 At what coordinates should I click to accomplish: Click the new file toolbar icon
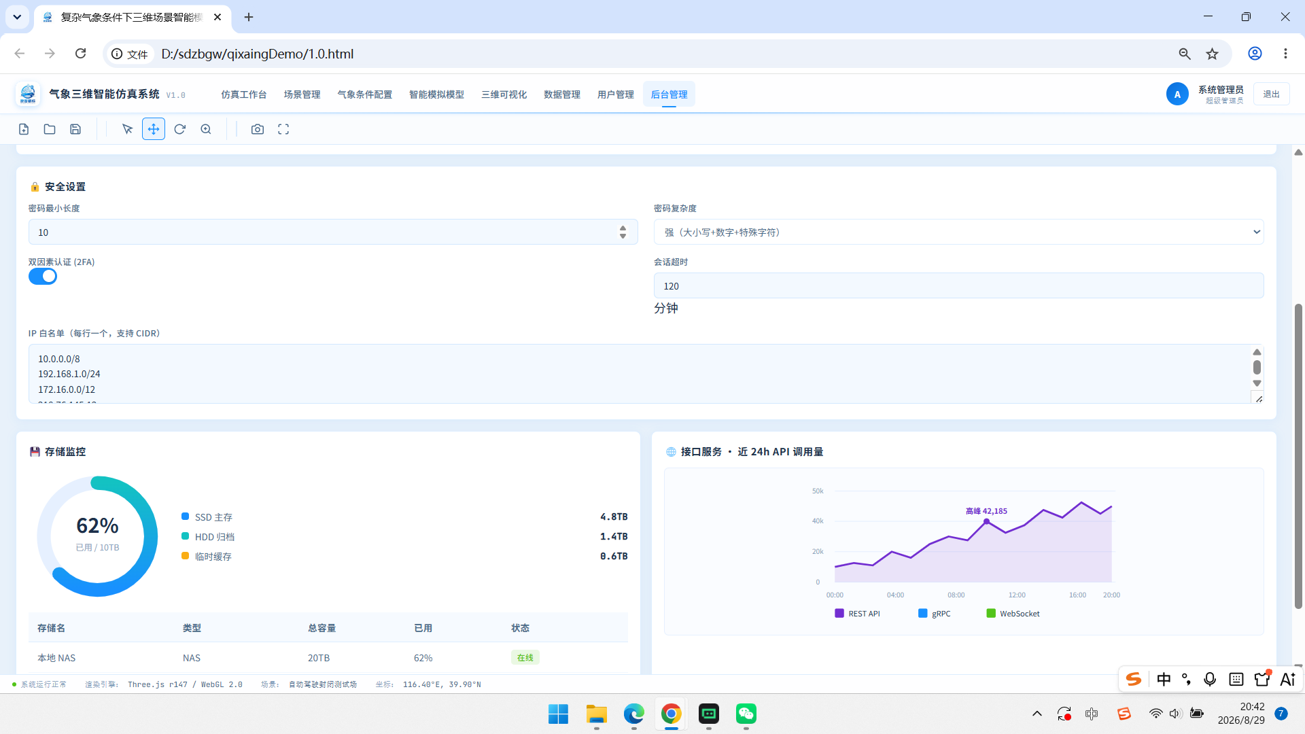point(24,129)
